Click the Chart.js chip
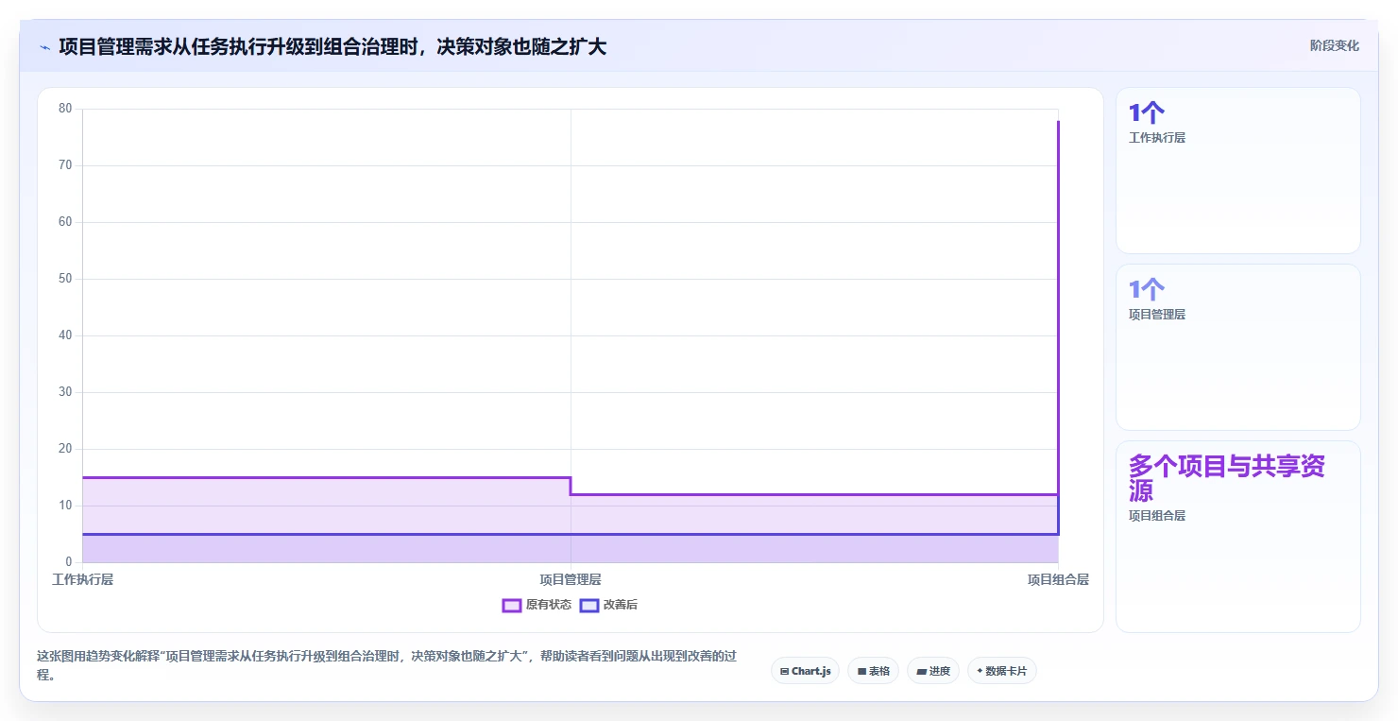 (x=805, y=671)
